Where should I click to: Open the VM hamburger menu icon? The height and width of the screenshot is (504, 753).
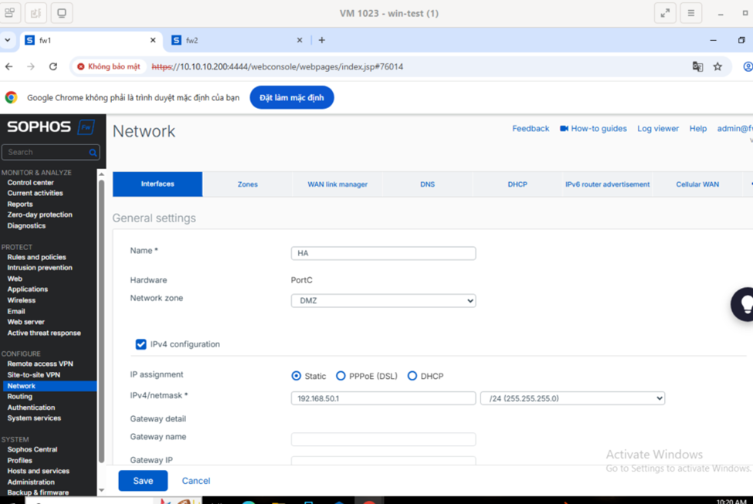click(691, 13)
